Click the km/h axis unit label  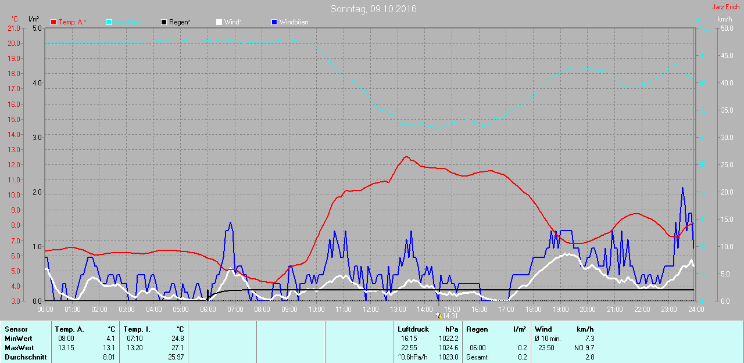coord(724,19)
